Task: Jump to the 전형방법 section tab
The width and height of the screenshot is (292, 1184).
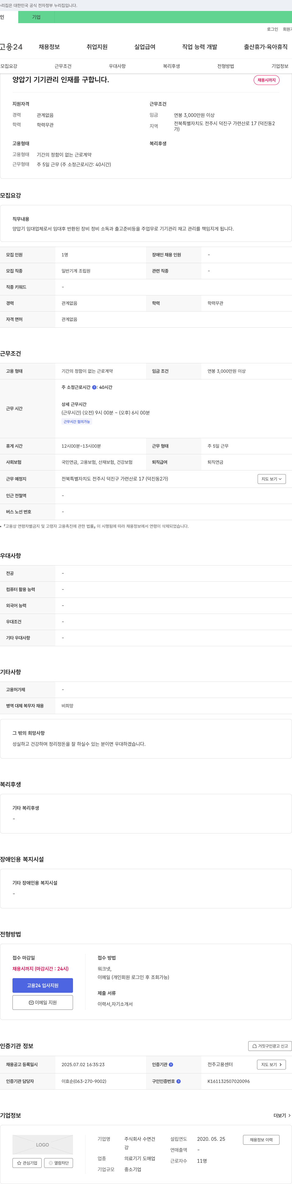Action: coord(225,66)
